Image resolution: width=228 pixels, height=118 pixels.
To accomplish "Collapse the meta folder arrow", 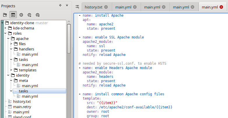I will [11, 80].
